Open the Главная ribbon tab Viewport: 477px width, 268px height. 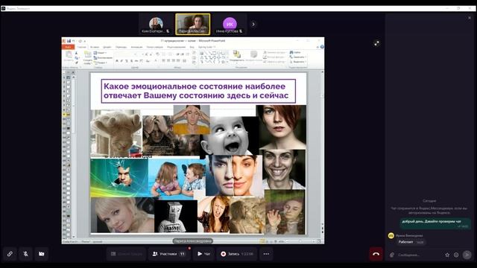click(81, 47)
